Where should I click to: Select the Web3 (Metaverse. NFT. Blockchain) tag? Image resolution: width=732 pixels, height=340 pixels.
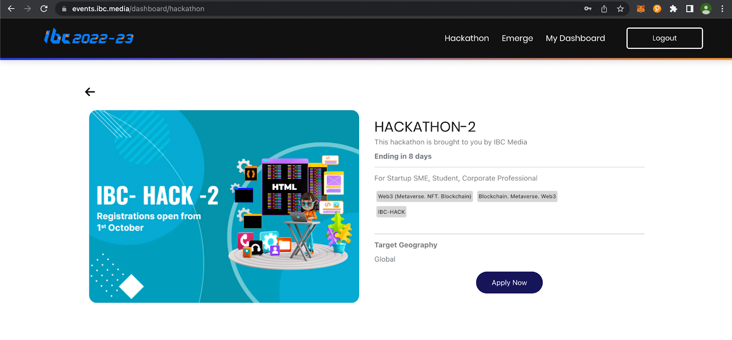click(x=425, y=196)
